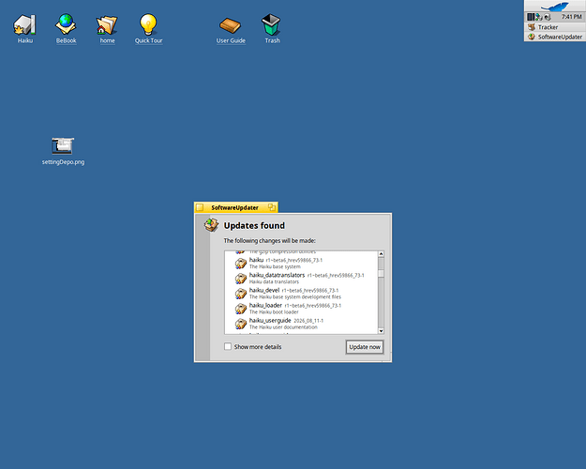Click the haiku_datatranslators package icon

(x=241, y=279)
